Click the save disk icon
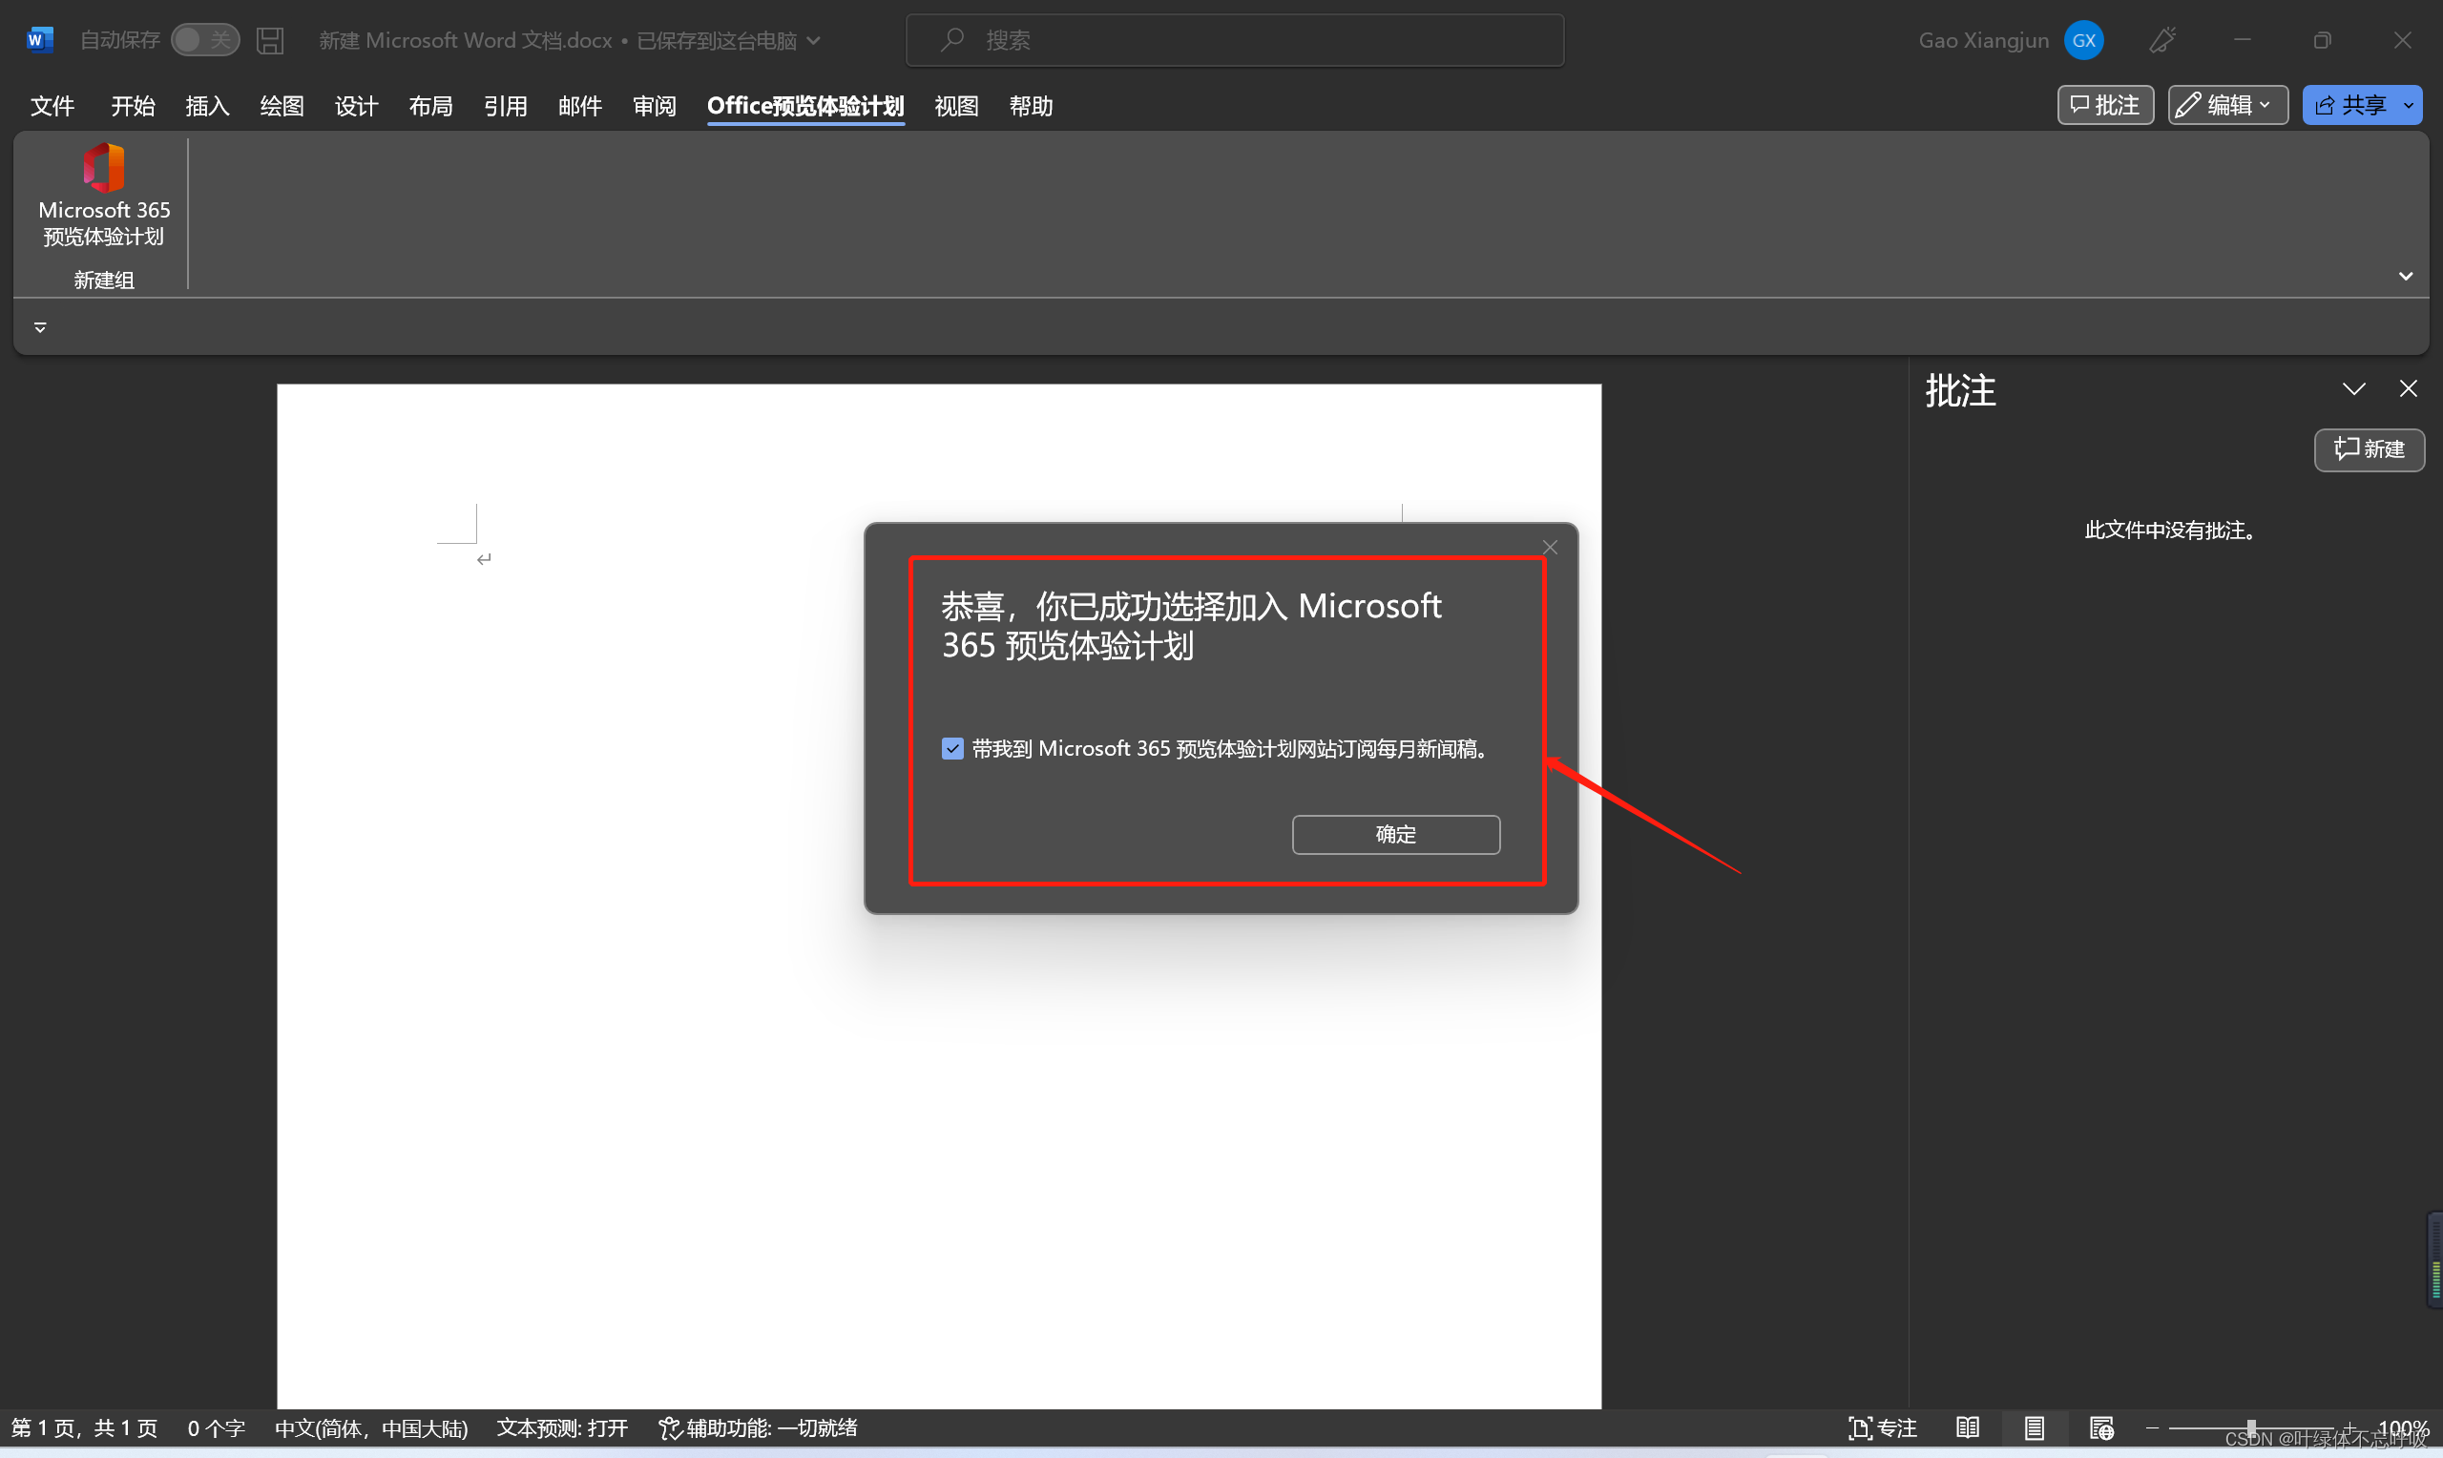Image resolution: width=2443 pixels, height=1458 pixels. pyautogui.click(x=270, y=39)
